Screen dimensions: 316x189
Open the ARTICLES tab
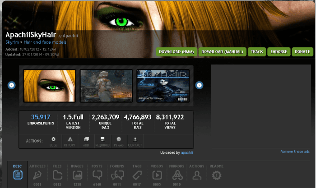pos(37,175)
